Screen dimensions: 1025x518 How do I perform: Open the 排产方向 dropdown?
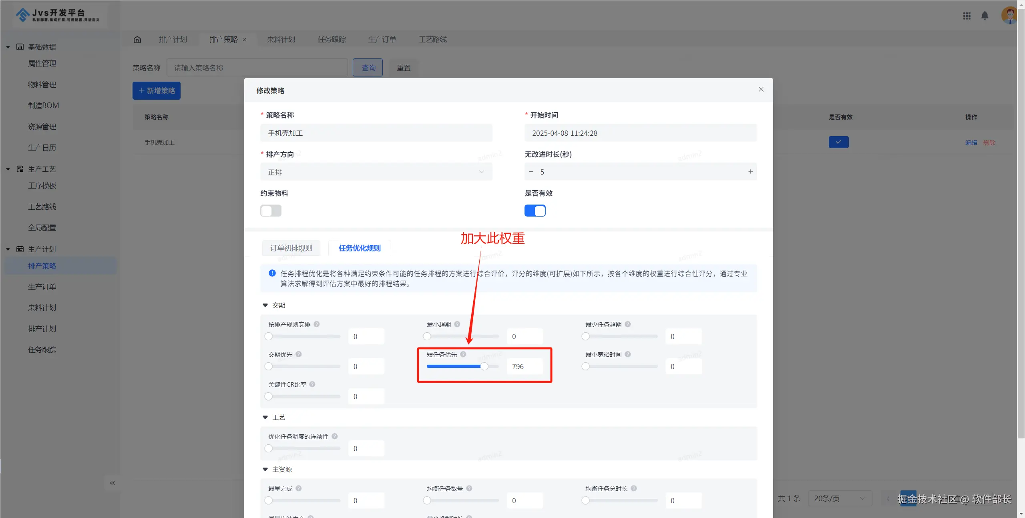pyautogui.click(x=376, y=172)
